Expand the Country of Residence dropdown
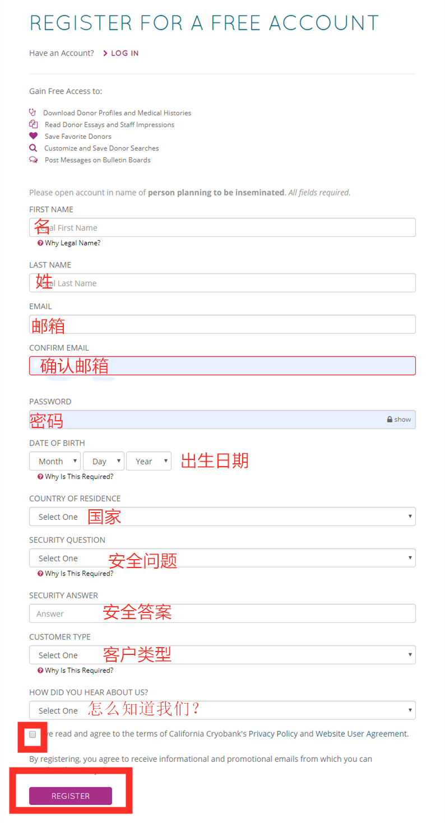Image resolution: width=445 pixels, height=823 pixels. pyautogui.click(x=222, y=517)
